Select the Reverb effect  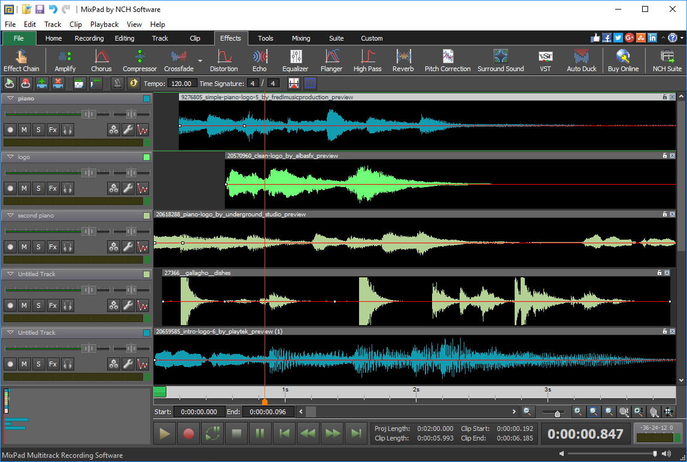(403, 60)
